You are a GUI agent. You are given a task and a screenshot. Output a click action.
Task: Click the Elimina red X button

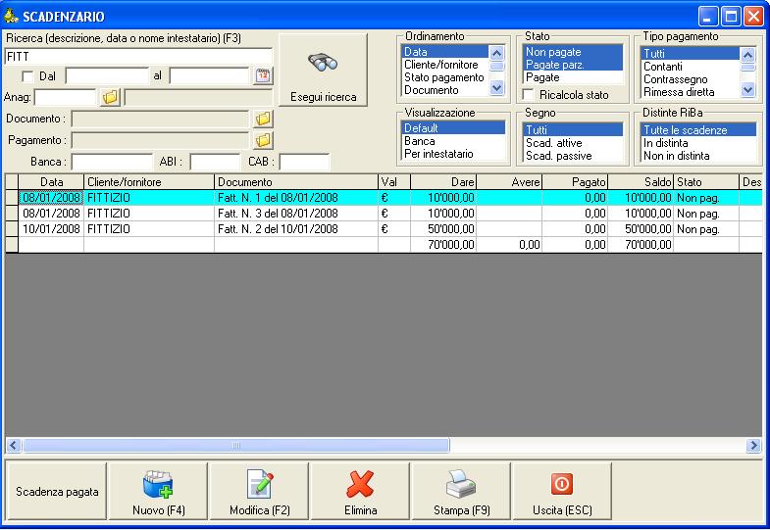360,491
